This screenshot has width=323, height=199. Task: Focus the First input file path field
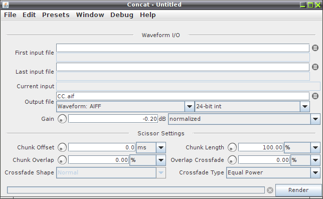[183, 48]
